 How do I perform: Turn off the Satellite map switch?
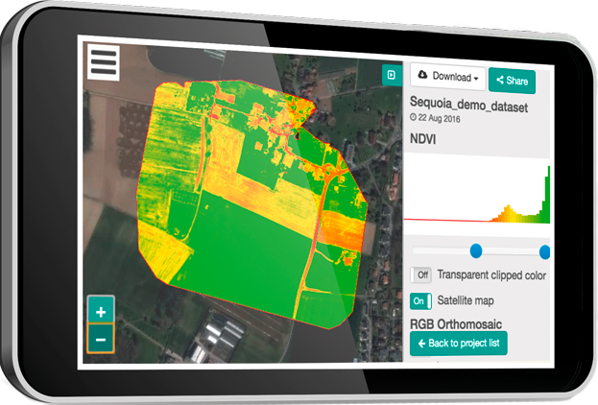pyautogui.click(x=421, y=301)
